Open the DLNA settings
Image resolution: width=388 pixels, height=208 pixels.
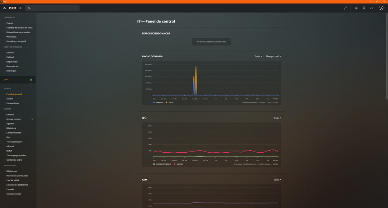pyautogui.click(x=9, y=151)
